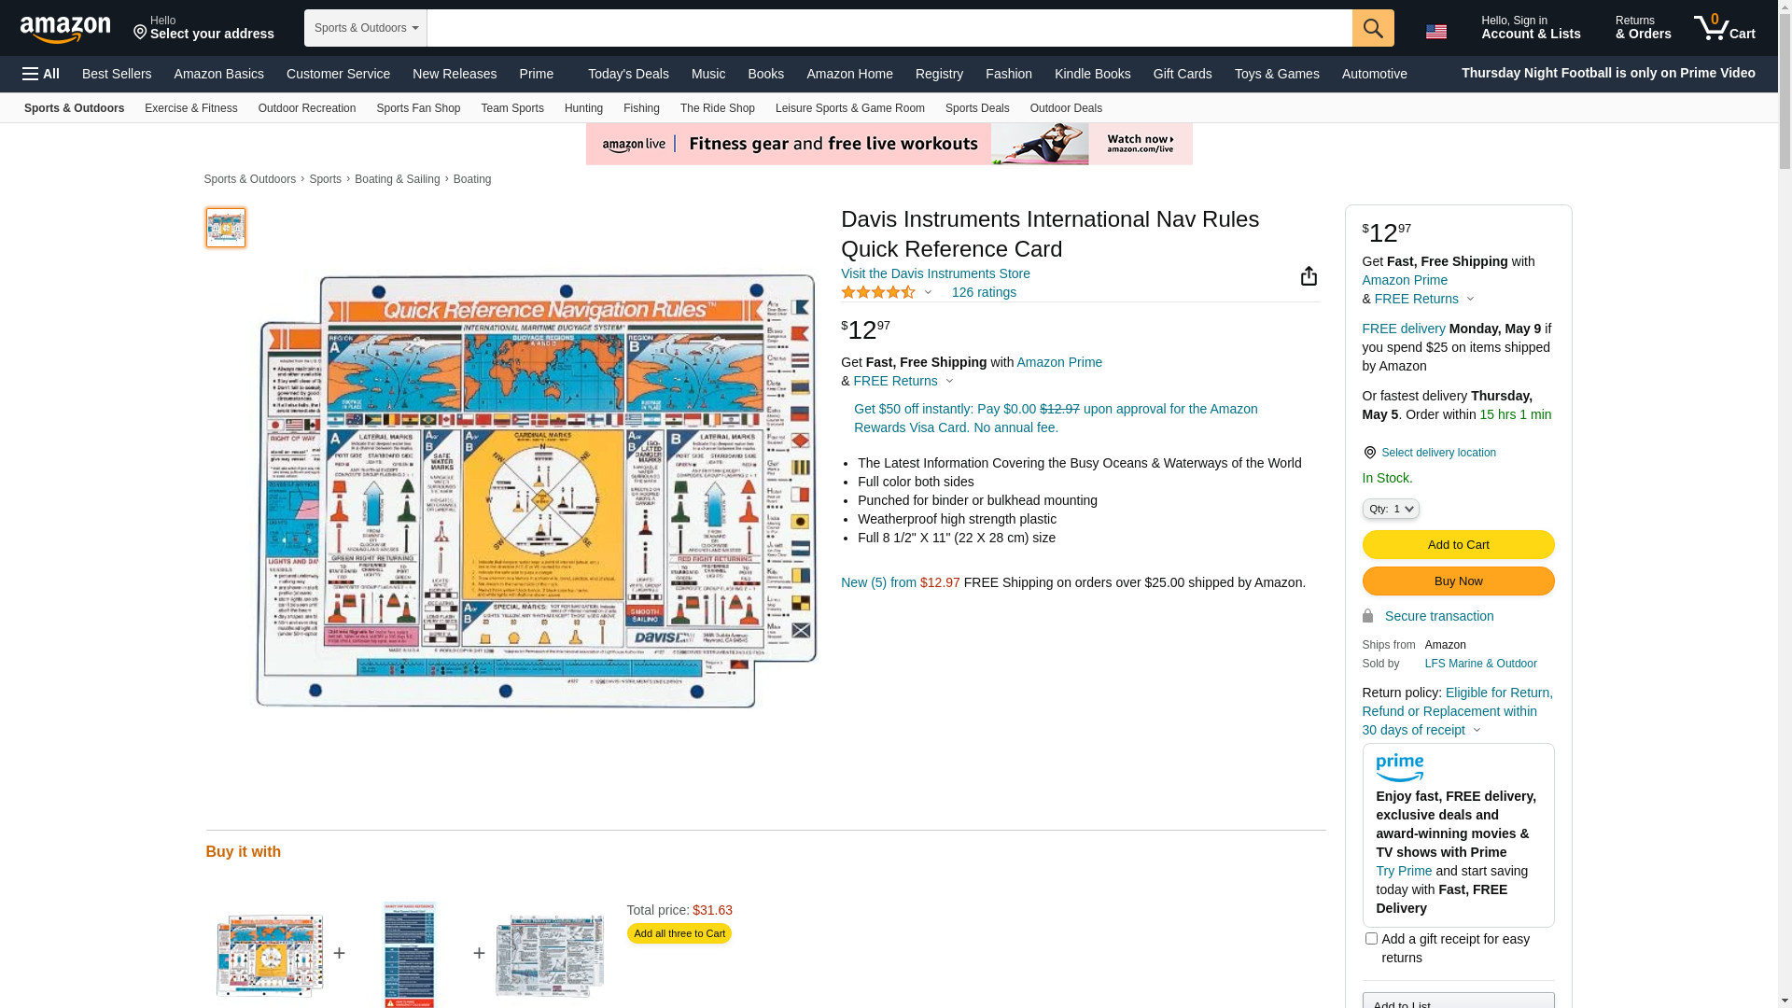Click the select delivery location pin icon
This screenshot has width=1792, height=1008.
click(1369, 453)
